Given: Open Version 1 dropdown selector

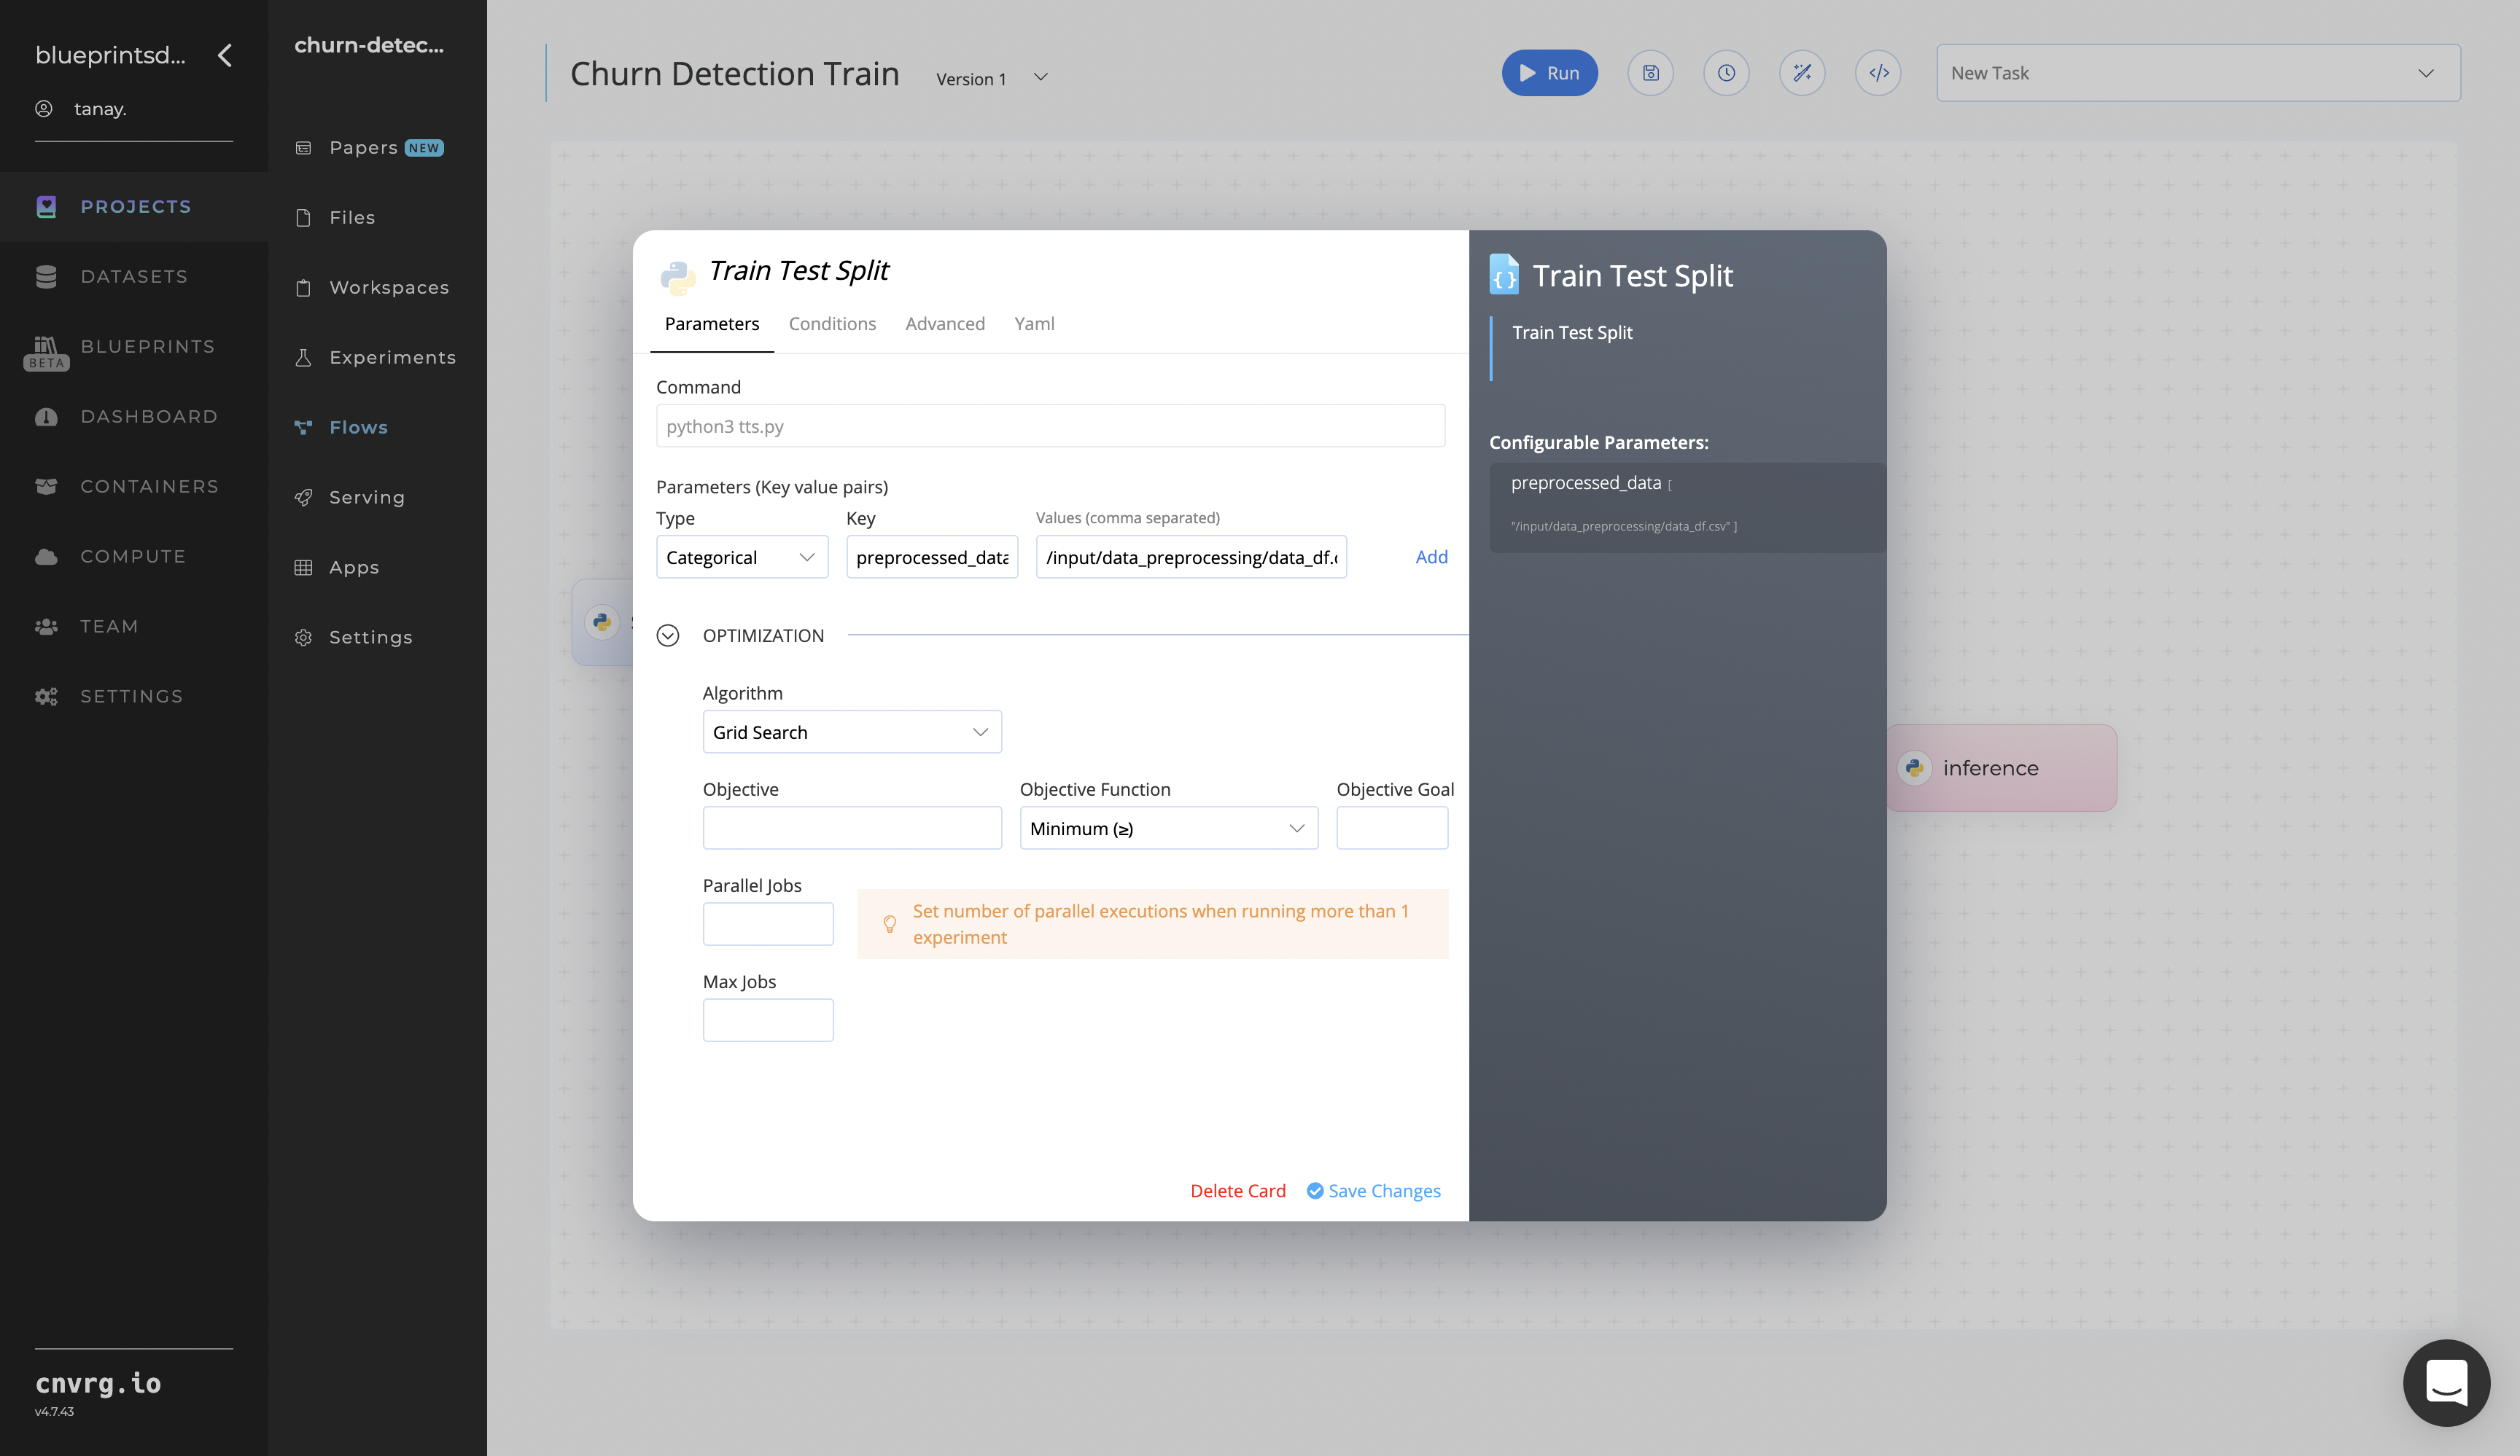Looking at the screenshot, I should [989, 77].
